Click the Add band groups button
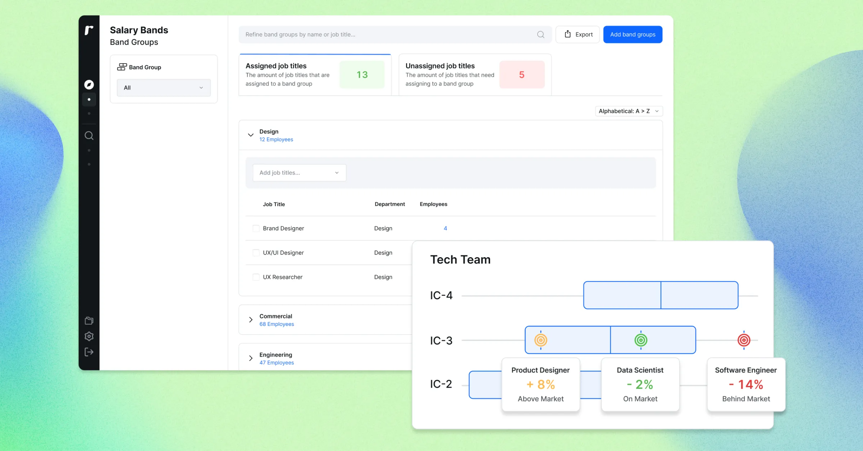 pos(633,35)
